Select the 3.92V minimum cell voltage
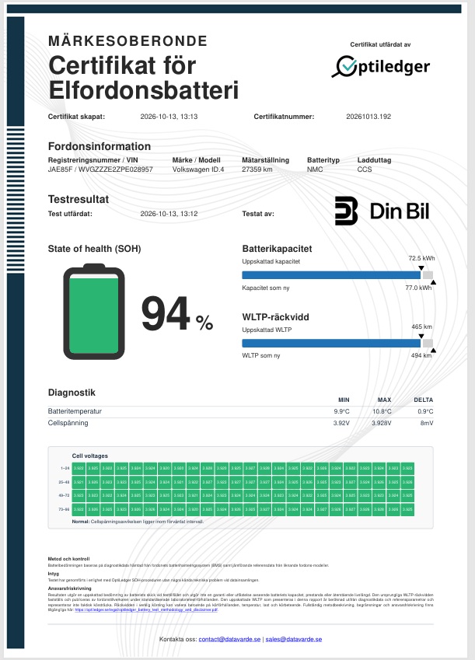 pyautogui.click(x=341, y=423)
